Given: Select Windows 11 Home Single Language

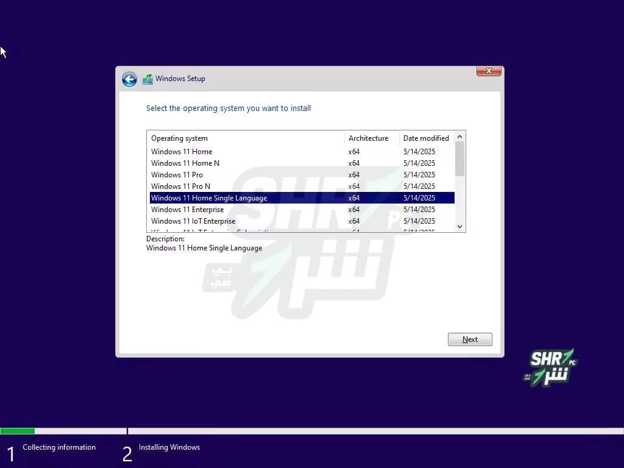Looking at the screenshot, I should click(x=302, y=198).
